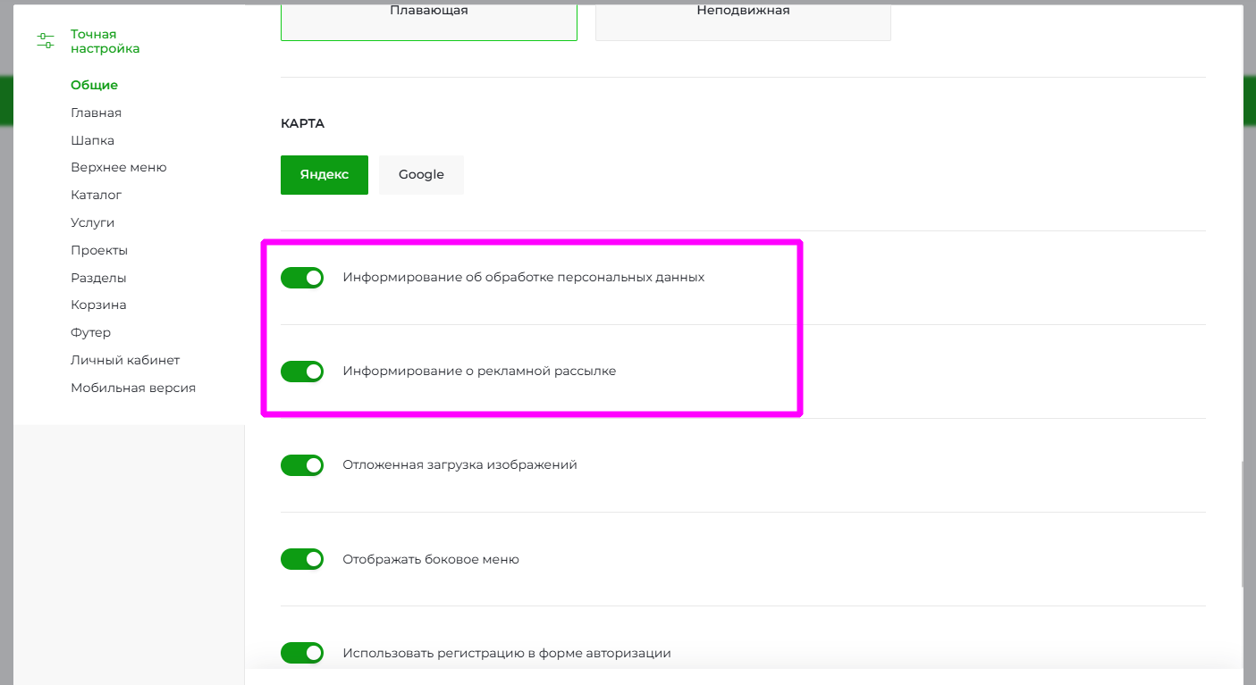1256x685 pixels.
Task: Disable the advertising mailing notification toggle
Action: (x=302, y=372)
